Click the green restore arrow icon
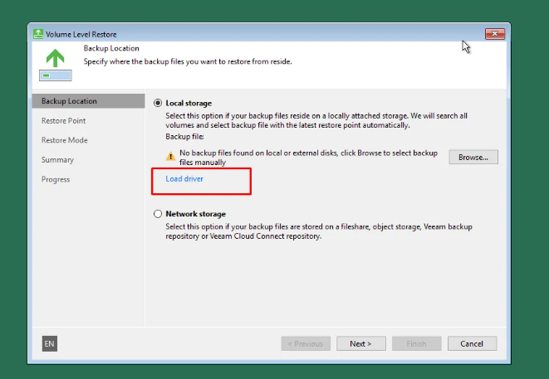The height and width of the screenshot is (379, 549). 55,58
